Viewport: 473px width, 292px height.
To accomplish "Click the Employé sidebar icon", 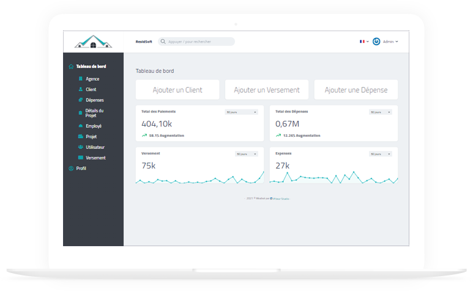I will (81, 126).
